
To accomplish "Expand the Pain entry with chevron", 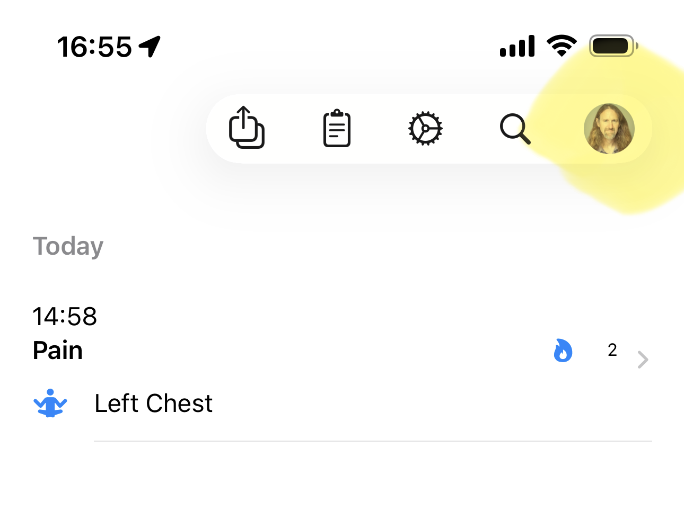I will (643, 360).
